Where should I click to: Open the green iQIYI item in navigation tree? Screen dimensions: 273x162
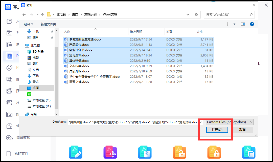(29, 94)
